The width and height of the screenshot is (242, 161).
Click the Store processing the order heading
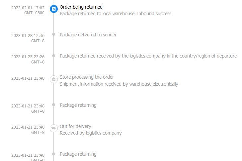(87, 77)
